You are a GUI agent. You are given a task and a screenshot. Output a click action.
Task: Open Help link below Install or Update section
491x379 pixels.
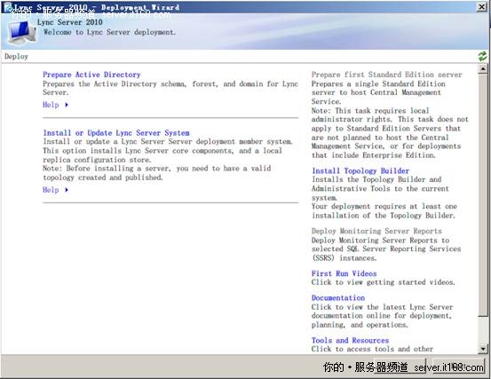point(51,190)
